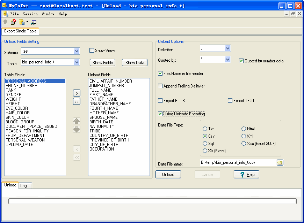
Task: Select TRIBE in Unload Fields
Action: pos(119,131)
